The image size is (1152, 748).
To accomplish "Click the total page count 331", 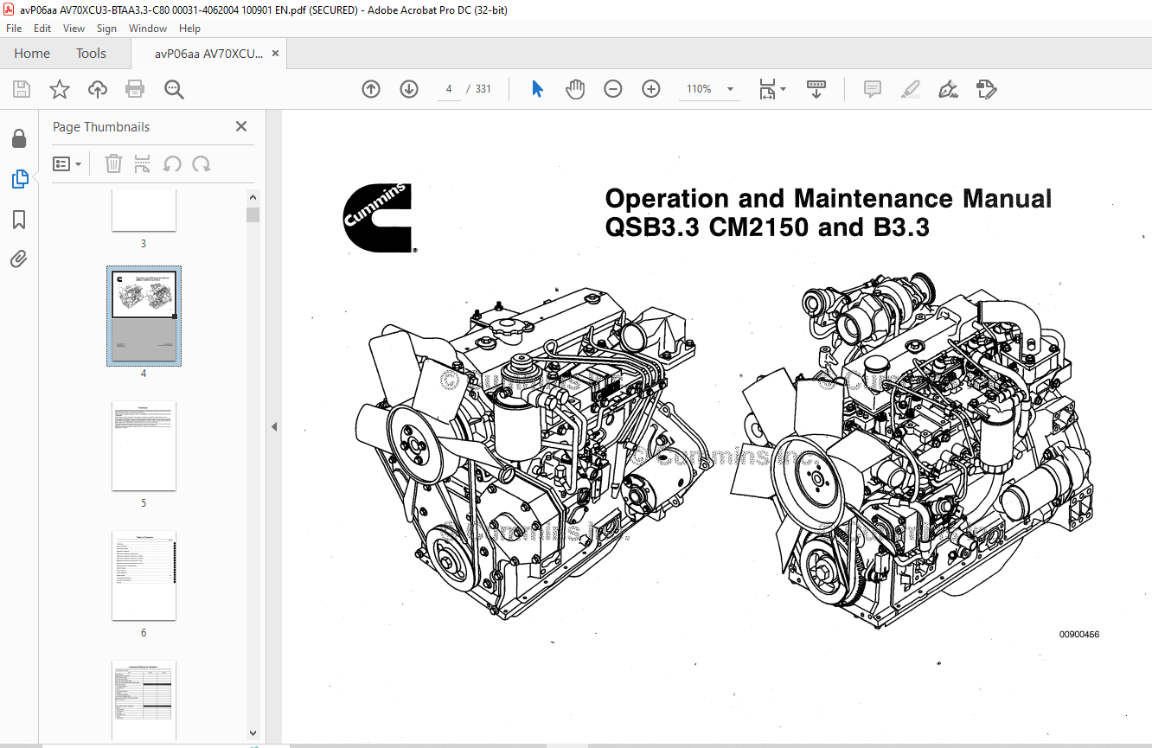I will 483,89.
